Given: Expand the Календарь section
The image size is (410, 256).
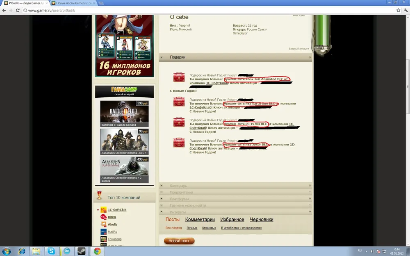Looking at the screenshot, I should coord(178,186).
